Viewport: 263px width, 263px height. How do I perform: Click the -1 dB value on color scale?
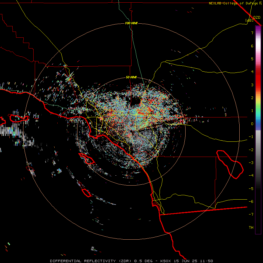point(251,137)
